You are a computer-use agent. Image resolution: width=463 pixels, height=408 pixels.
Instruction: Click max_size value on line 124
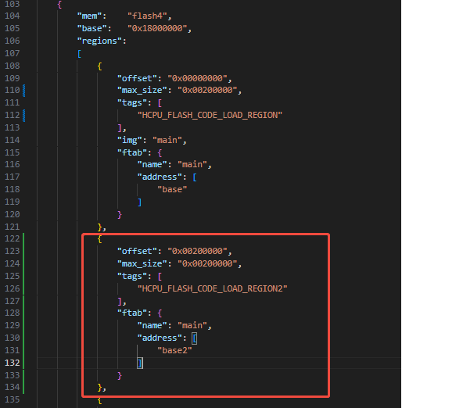[x=207, y=263]
